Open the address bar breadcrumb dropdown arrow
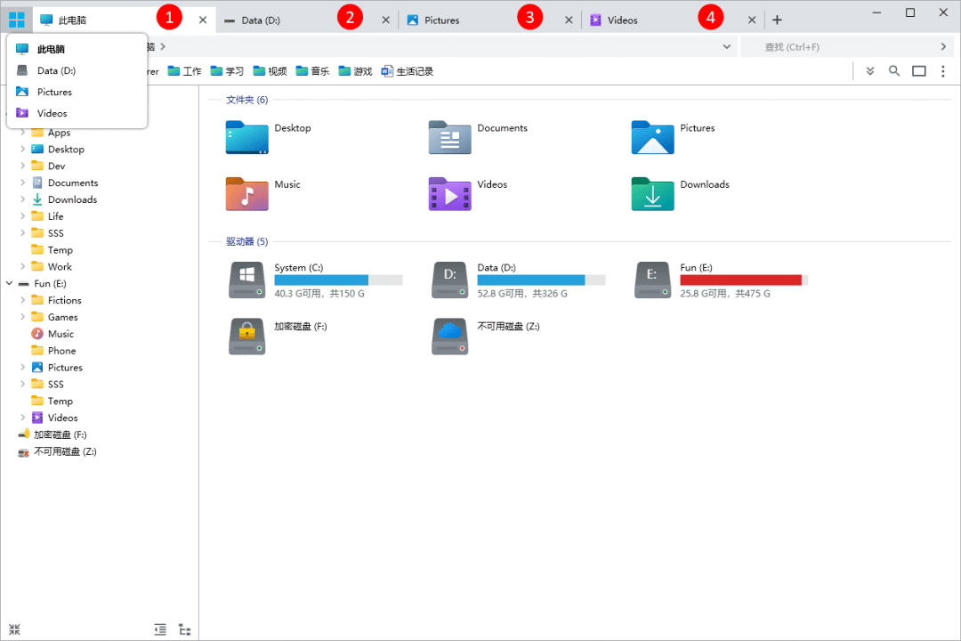The height and width of the screenshot is (641, 961). 725,46
